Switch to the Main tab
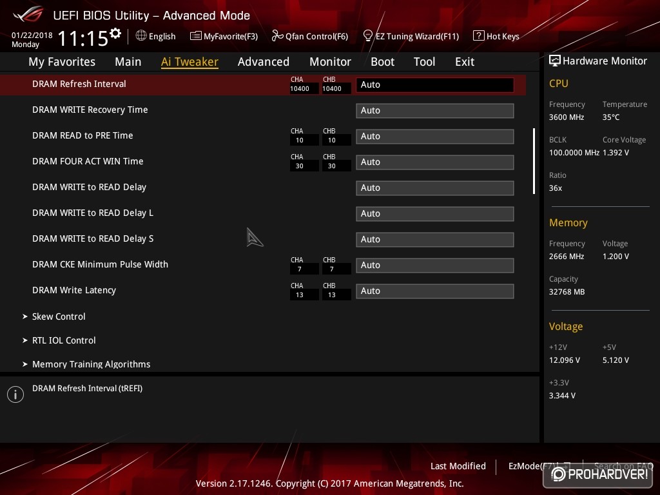Screen dimensions: 660x495 128,62
